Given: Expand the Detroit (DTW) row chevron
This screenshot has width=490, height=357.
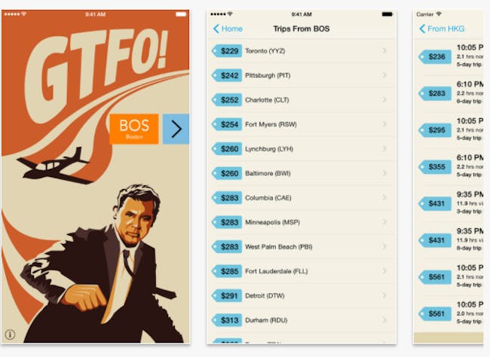Looking at the screenshot, I should [384, 295].
